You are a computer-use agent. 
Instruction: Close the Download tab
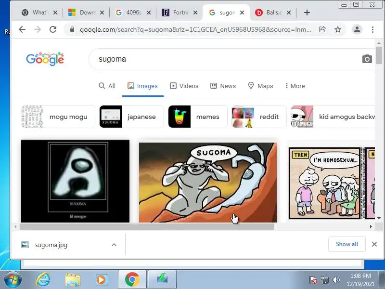click(x=102, y=13)
